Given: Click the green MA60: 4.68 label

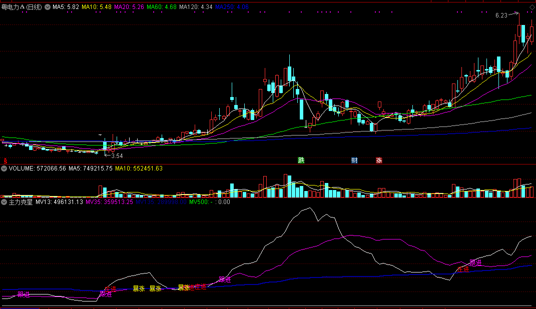Looking at the screenshot, I should coord(161,7).
